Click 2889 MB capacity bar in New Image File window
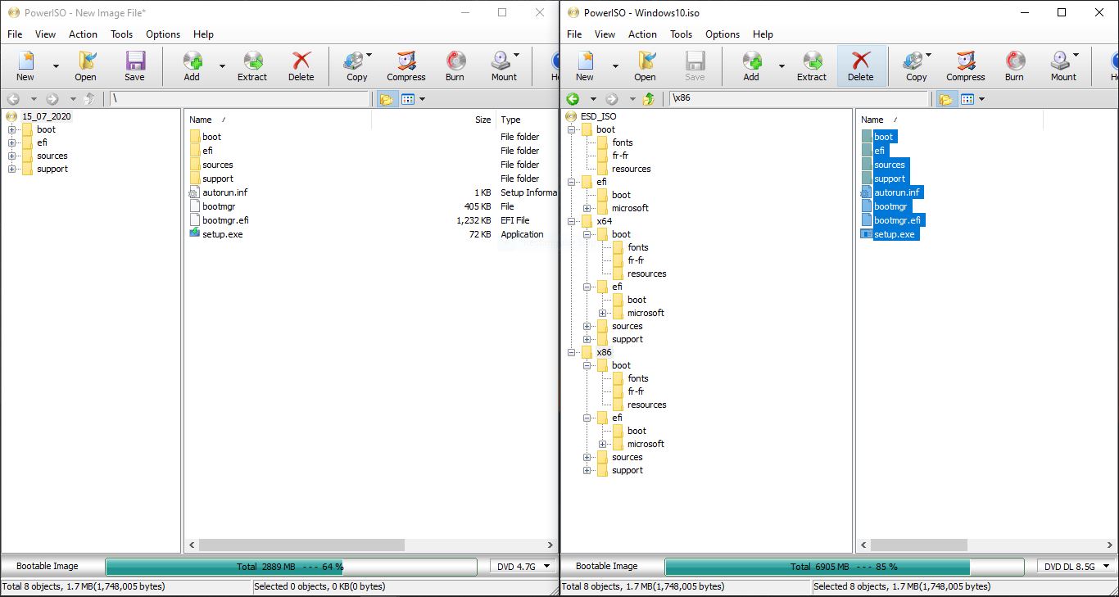 click(291, 567)
